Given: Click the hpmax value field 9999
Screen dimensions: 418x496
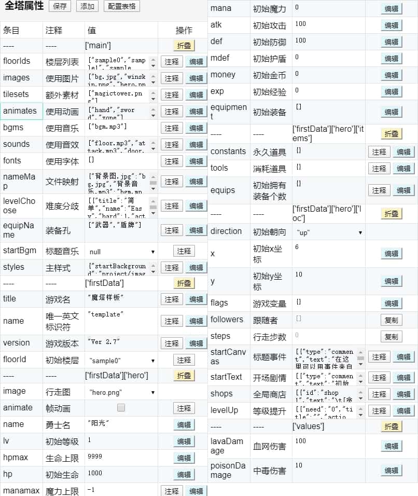Looking at the screenshot, I should point(121,457).
